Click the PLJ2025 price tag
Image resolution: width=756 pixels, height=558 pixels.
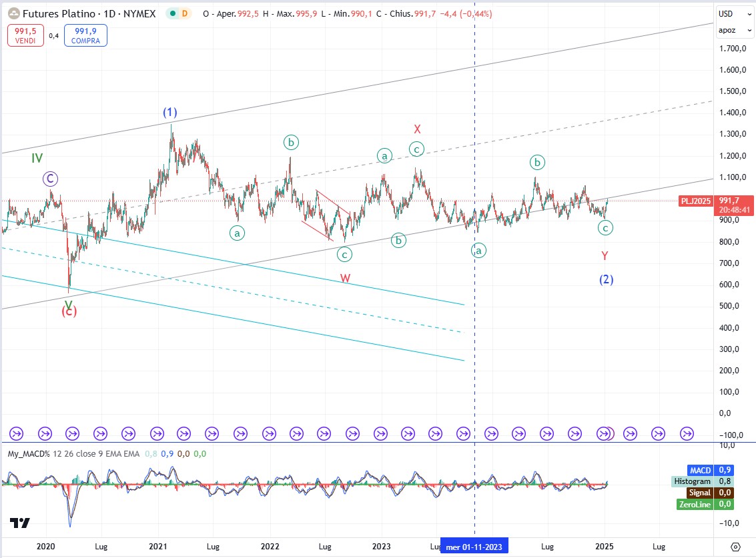(x=696, y=201)
